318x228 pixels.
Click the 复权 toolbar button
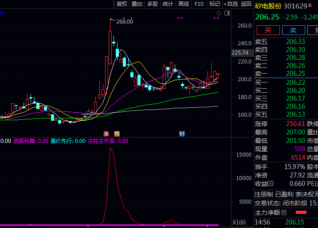point(122,4)
